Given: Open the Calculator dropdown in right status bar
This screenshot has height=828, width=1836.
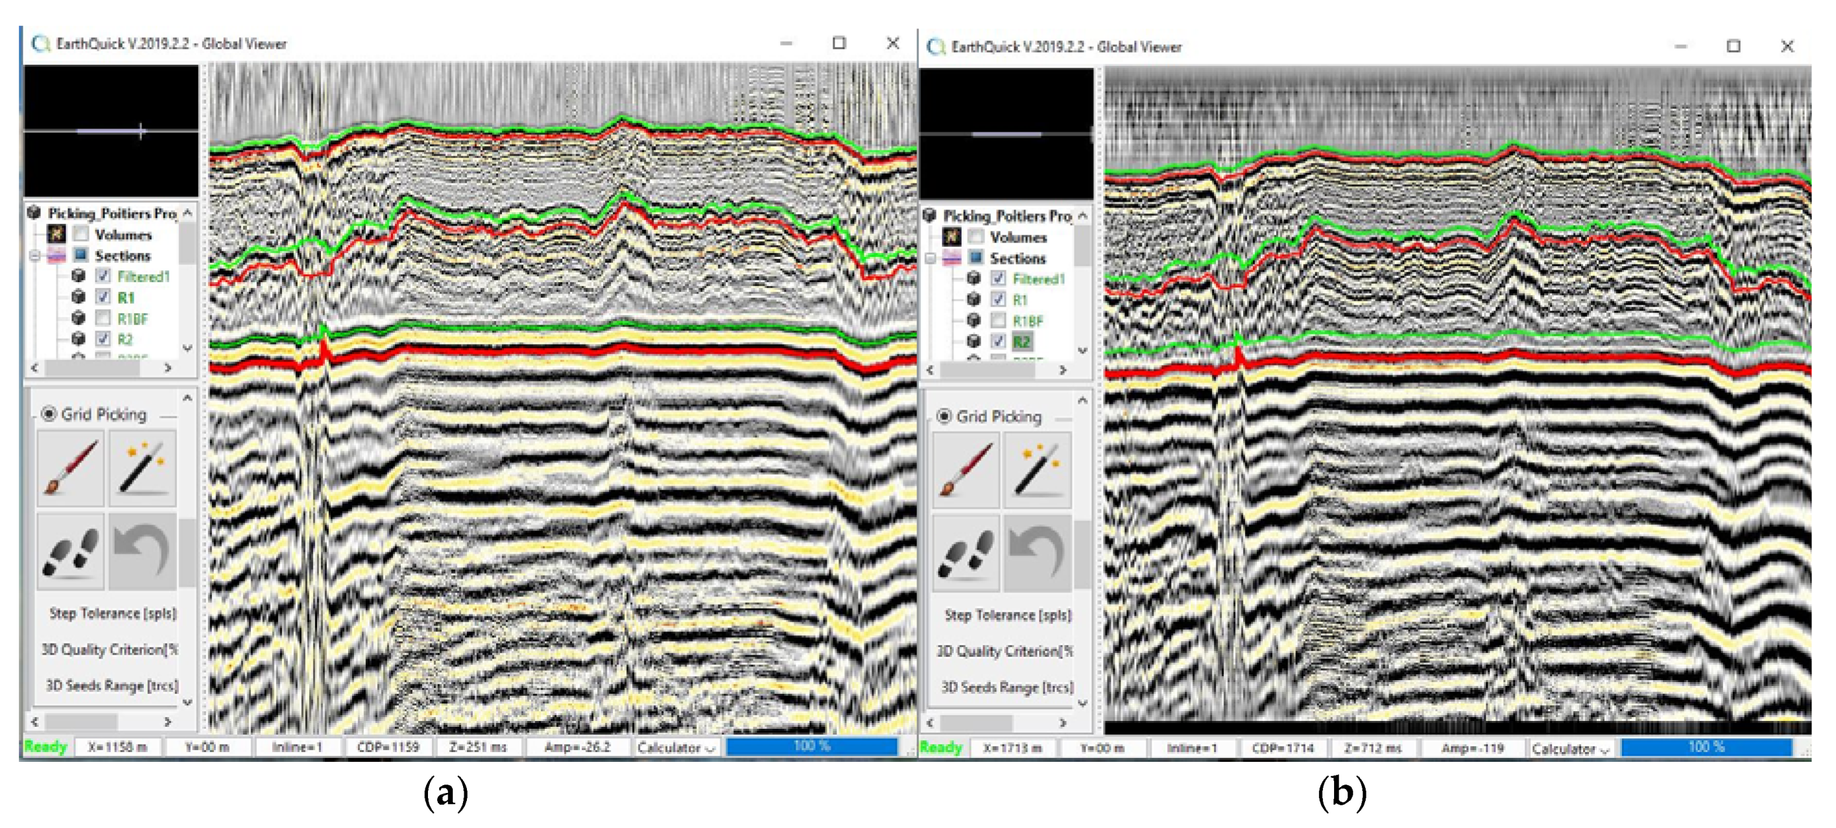Looking at the screenshot, I should [1570, 748].
